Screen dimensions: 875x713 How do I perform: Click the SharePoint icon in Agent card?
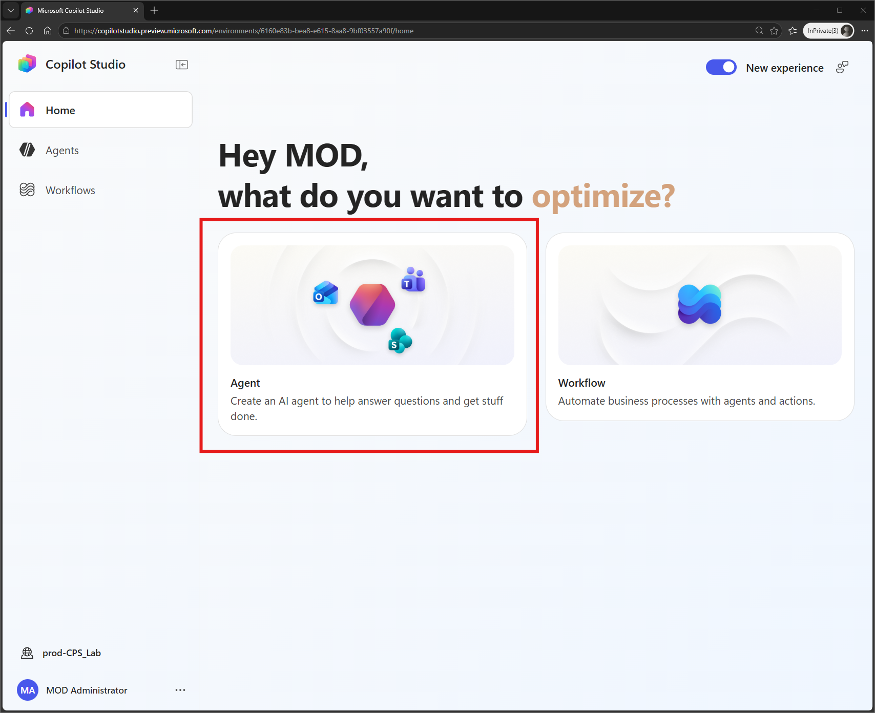(400, 341)
